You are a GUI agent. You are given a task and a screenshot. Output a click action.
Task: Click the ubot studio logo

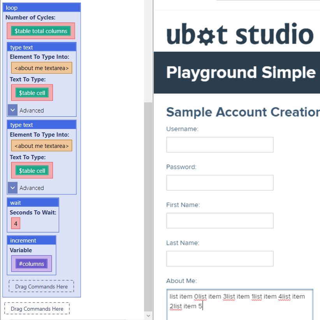click(x=240, y=34)
